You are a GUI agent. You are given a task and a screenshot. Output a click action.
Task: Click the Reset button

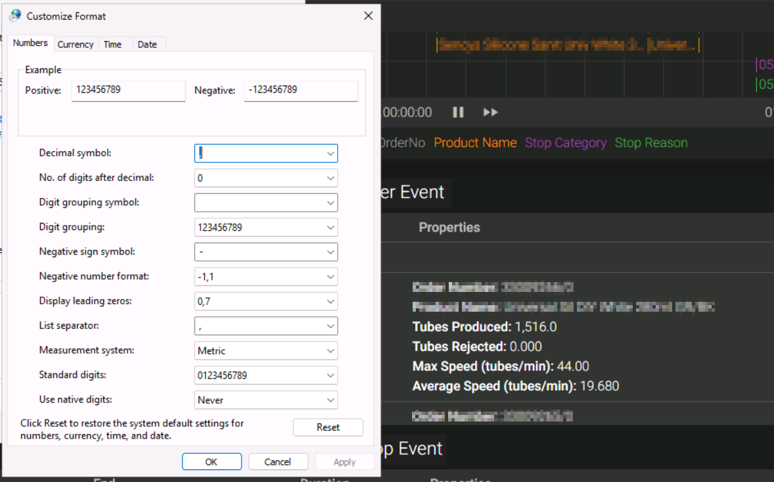pos(328,427)
